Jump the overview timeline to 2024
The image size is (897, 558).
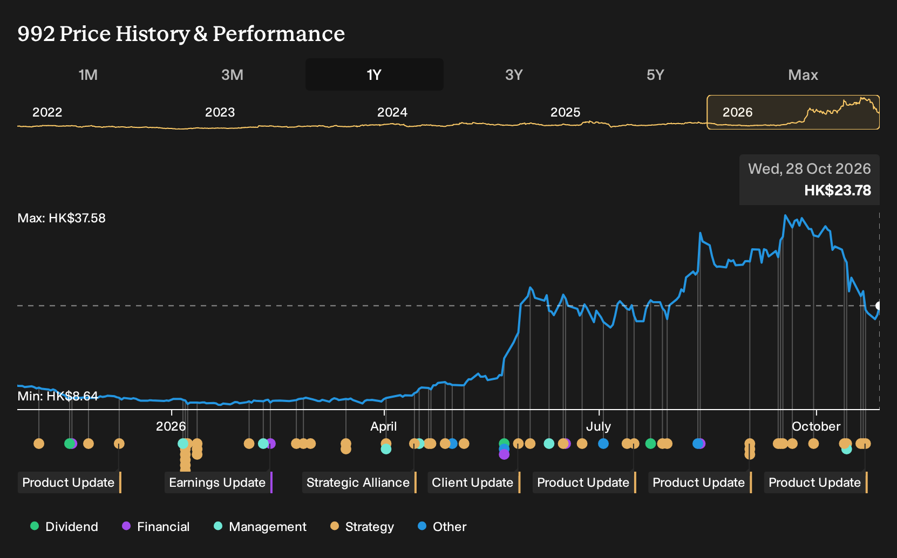tap(392, 112)
